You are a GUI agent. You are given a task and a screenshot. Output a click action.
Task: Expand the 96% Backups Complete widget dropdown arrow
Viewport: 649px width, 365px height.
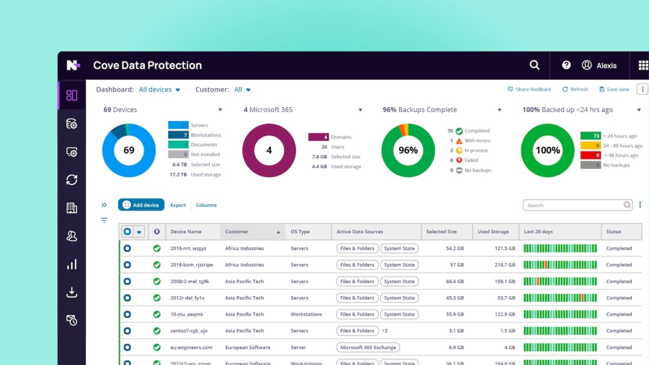click(500, 110)
